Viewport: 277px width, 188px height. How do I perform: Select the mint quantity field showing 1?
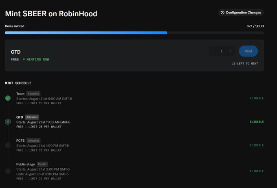(222, 51)
